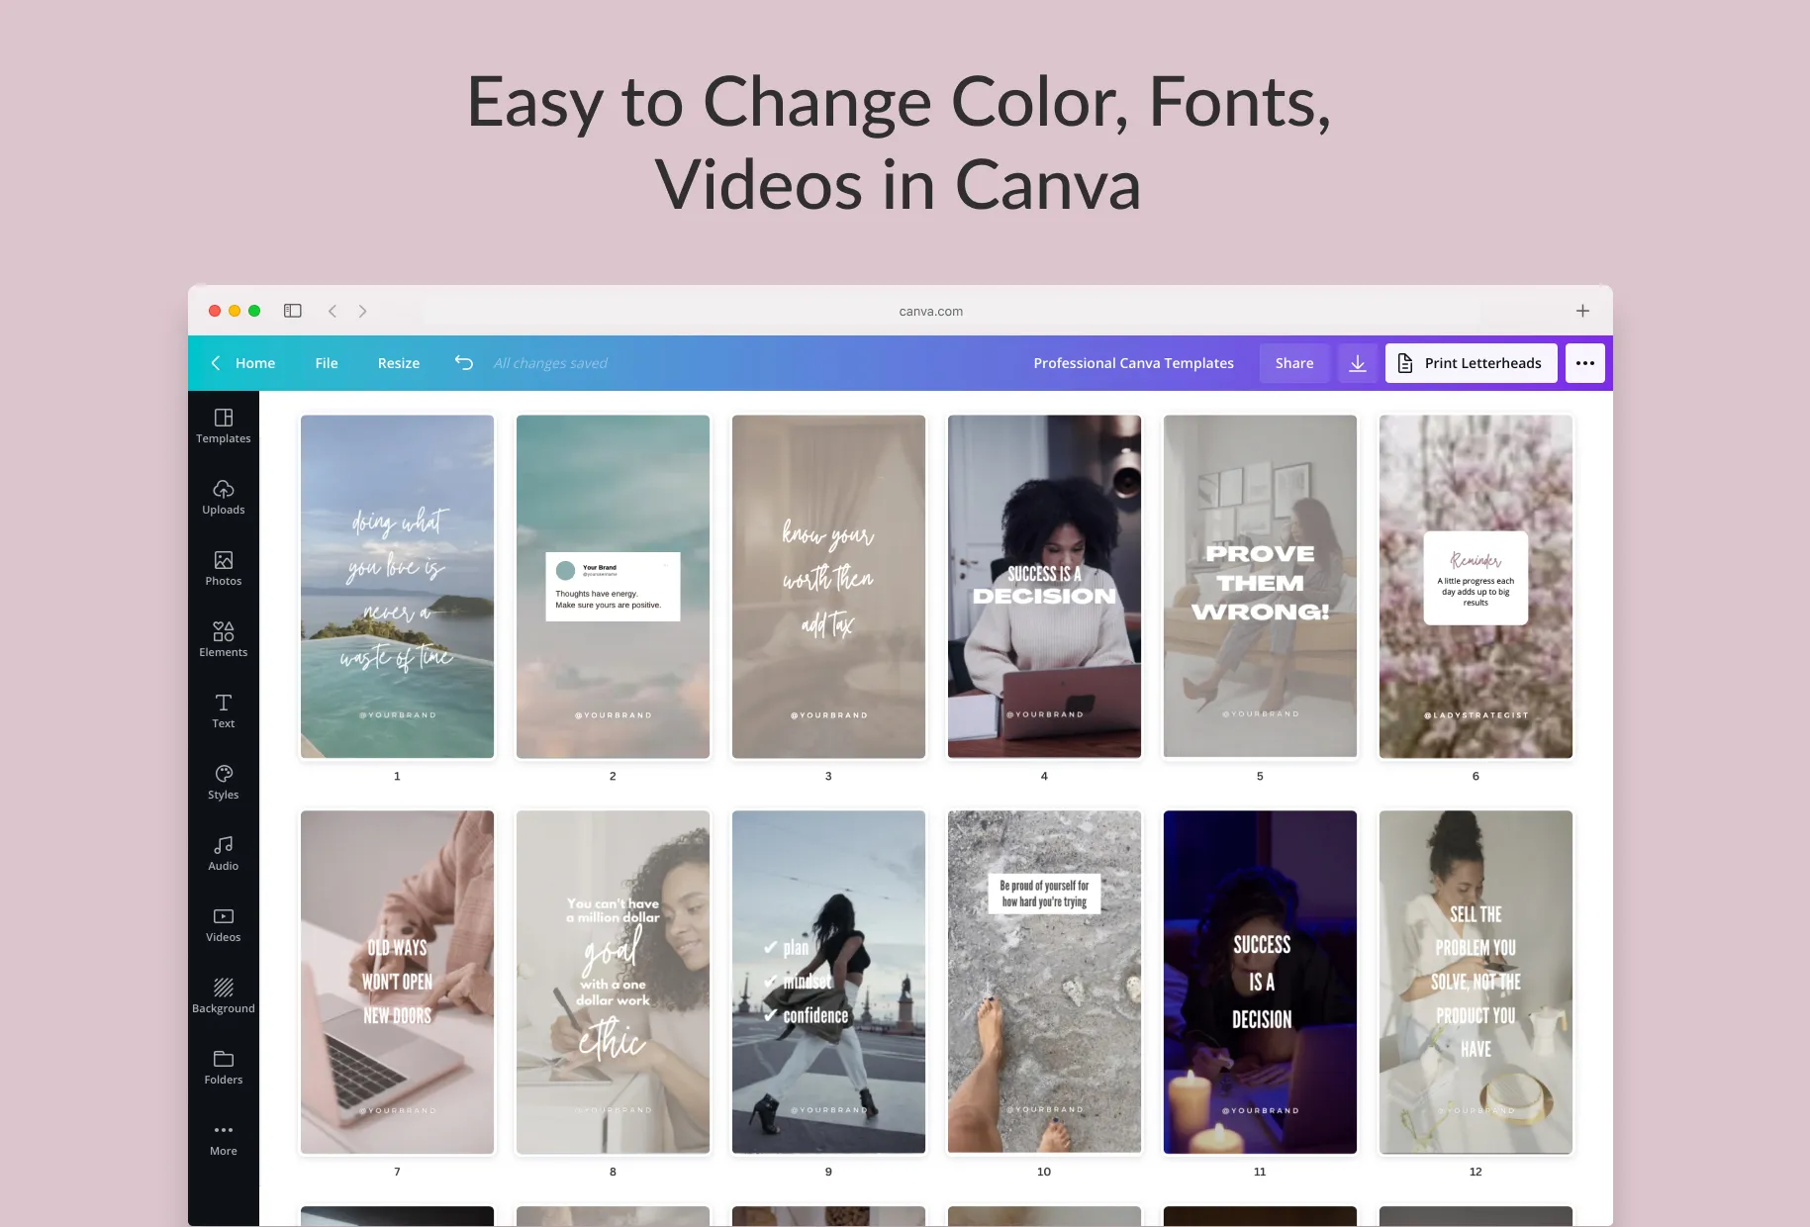
Task: Open the Videos panel
Action: [224, 925]
